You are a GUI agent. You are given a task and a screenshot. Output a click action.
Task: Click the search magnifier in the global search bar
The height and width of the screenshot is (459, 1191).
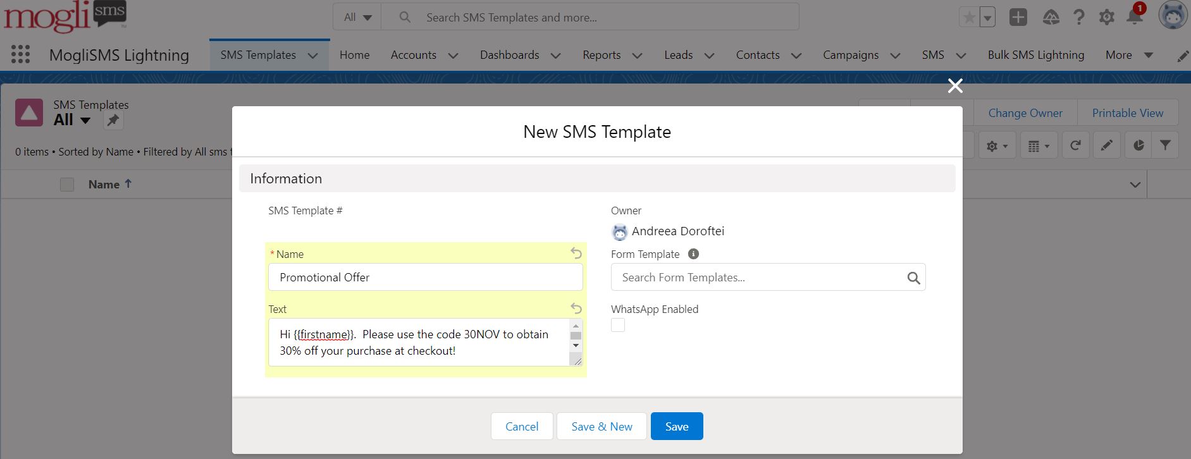tap(405, 18)
